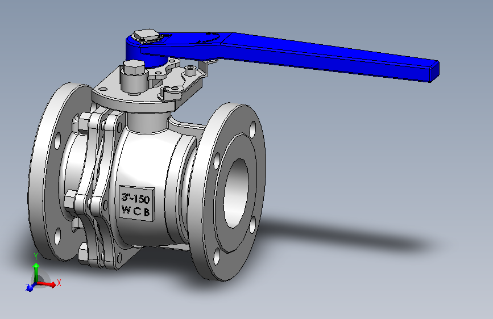Viewport: 493px width, 319px height.
Task: Click the blue Z axis of the triad
Action: pos(31,287)
